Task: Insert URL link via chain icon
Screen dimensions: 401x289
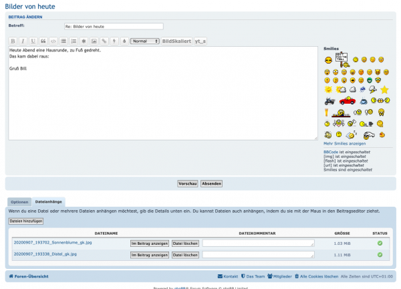Action: pyautogui.click(x=104, y=41)
